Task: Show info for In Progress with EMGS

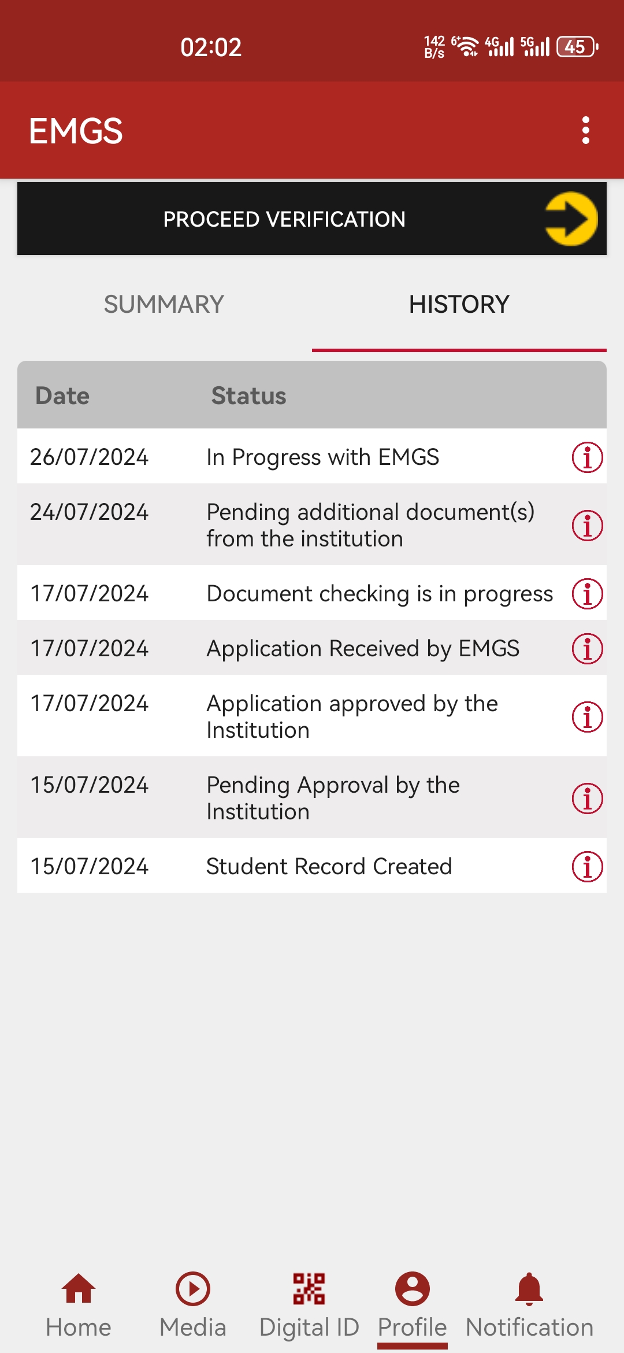Action: 587,457
